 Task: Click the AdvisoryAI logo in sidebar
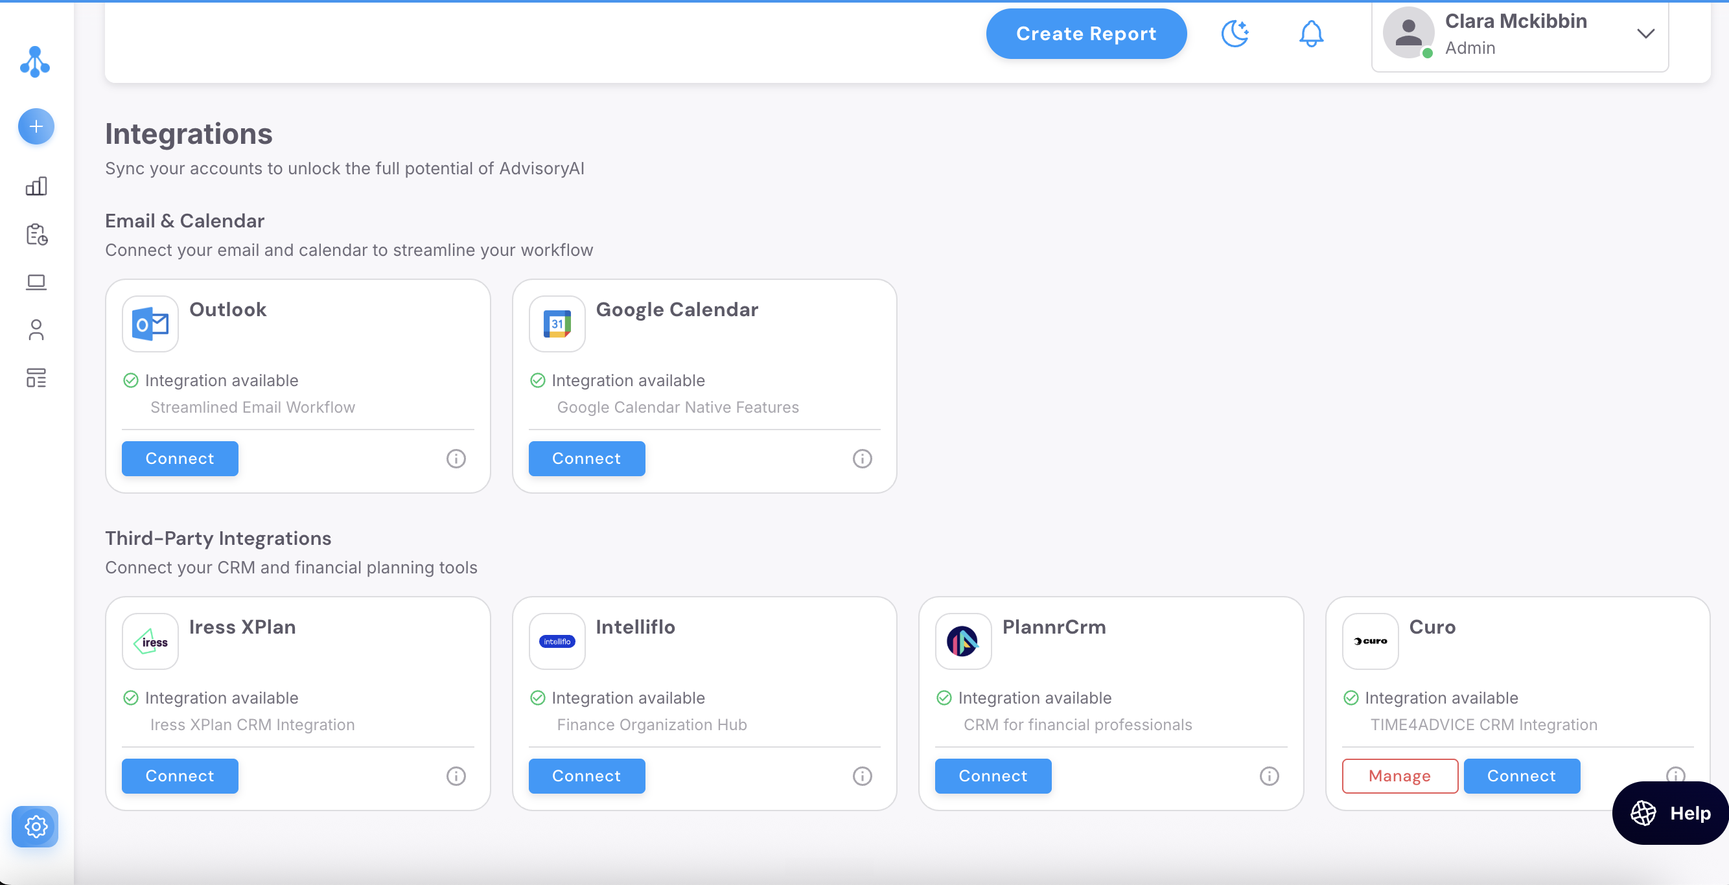[x=35, y=62]
